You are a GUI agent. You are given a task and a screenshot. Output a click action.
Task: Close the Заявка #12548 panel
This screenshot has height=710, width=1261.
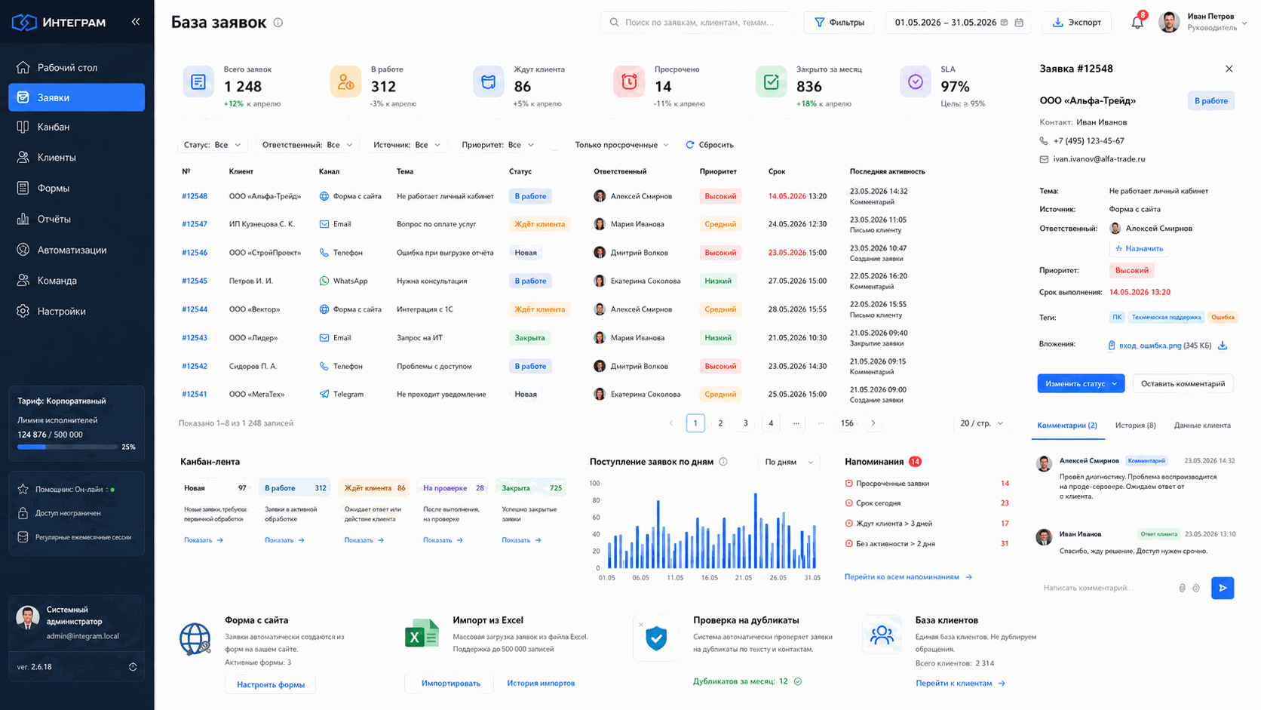1229,69
